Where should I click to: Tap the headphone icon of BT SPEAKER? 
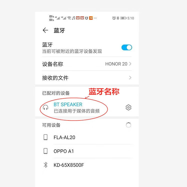pyautogui.click(x=46, y=107)
